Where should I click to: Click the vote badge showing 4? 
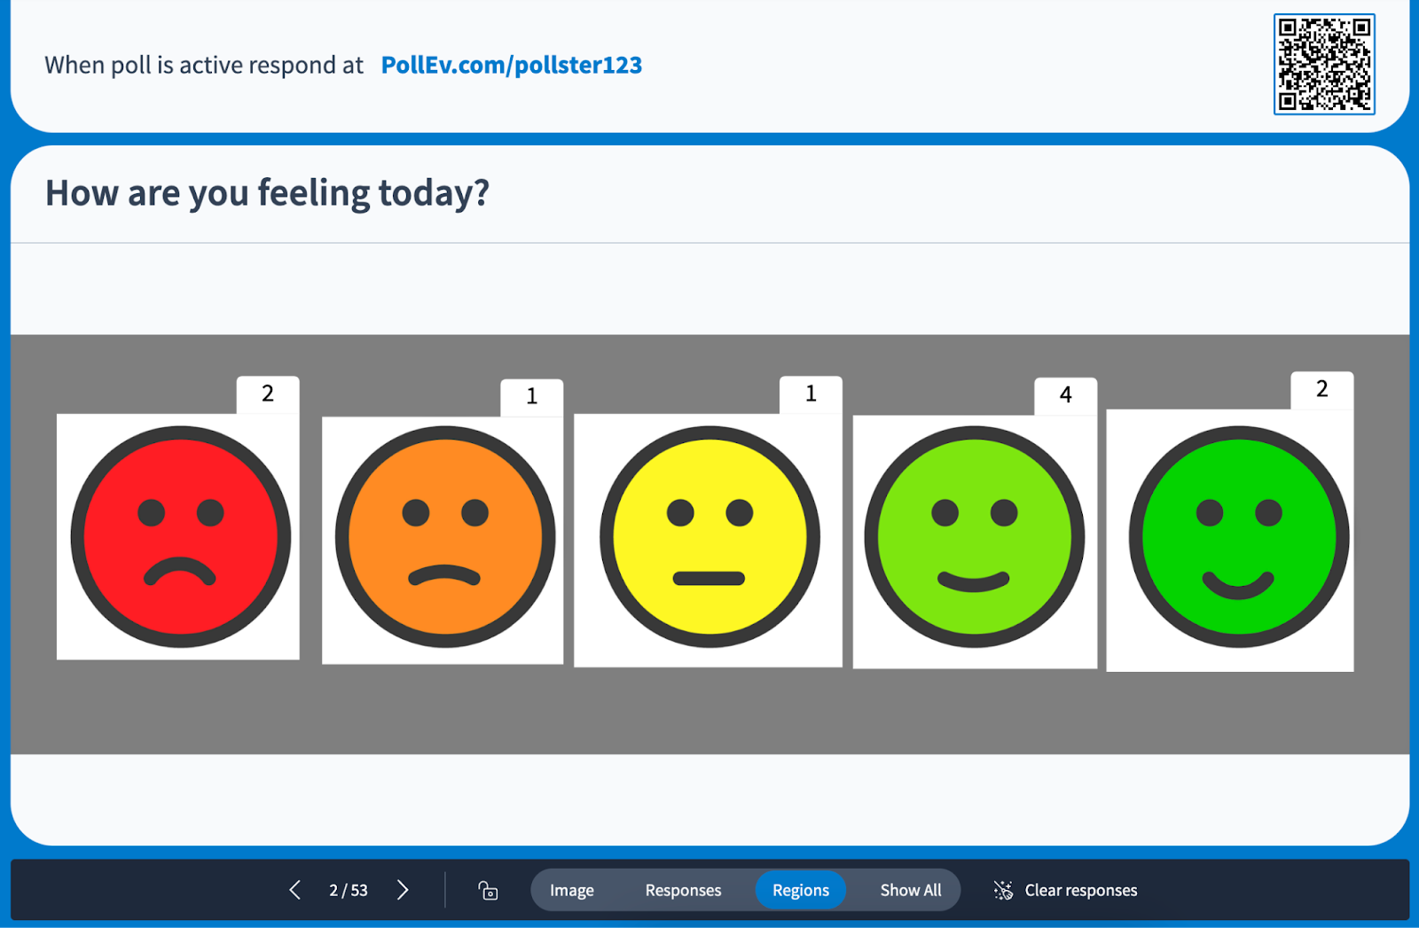point(1066,394)
